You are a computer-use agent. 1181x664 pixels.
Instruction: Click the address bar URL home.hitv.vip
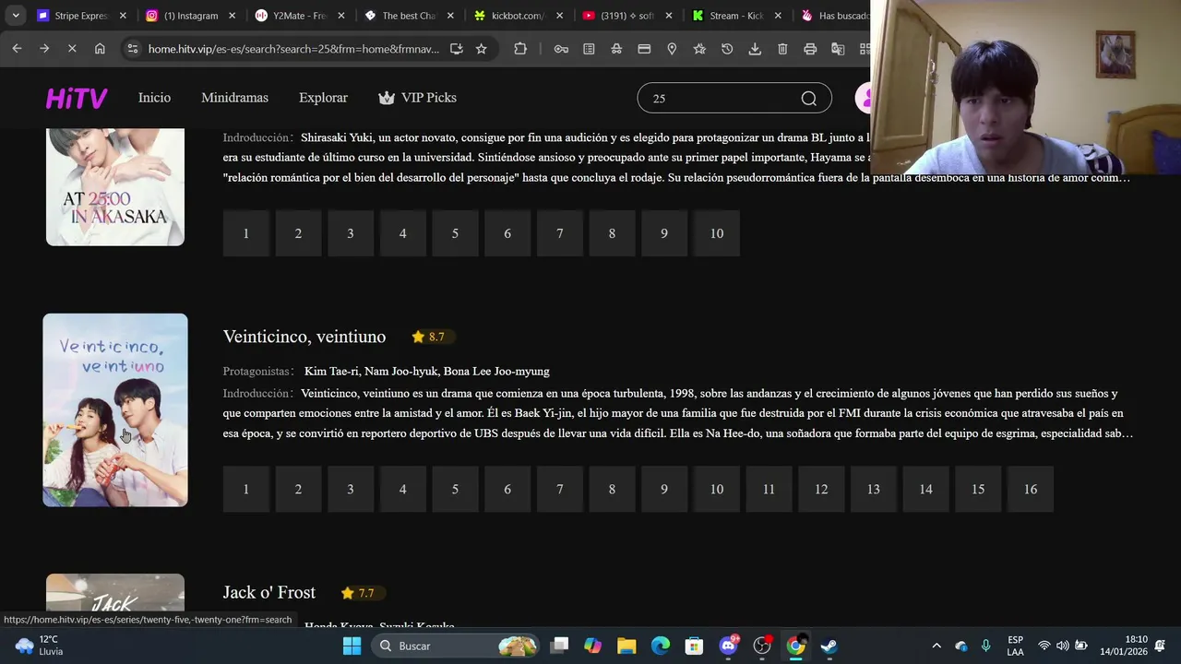pos(293,49)
